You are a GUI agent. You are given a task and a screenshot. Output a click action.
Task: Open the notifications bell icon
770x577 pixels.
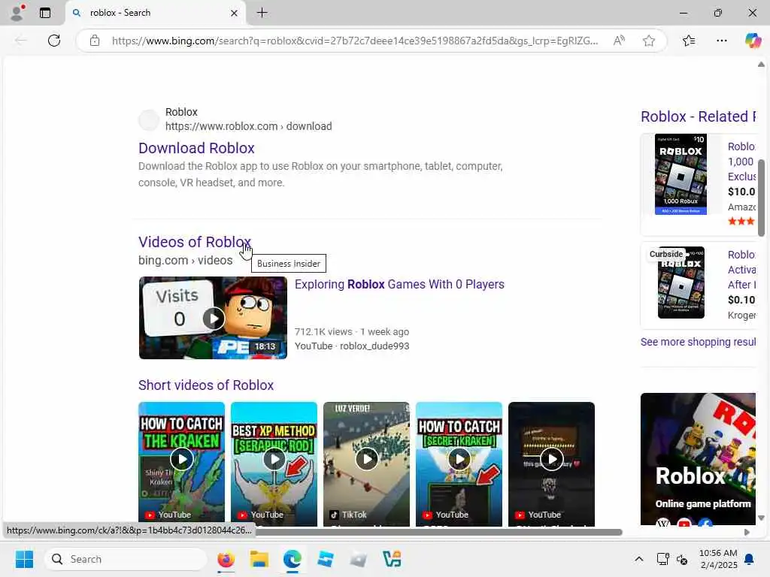(749, 559)
